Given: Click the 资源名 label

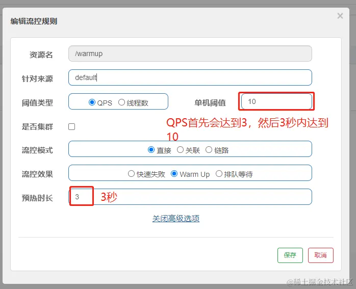Looking at the screenshot, I should (41, 55).
